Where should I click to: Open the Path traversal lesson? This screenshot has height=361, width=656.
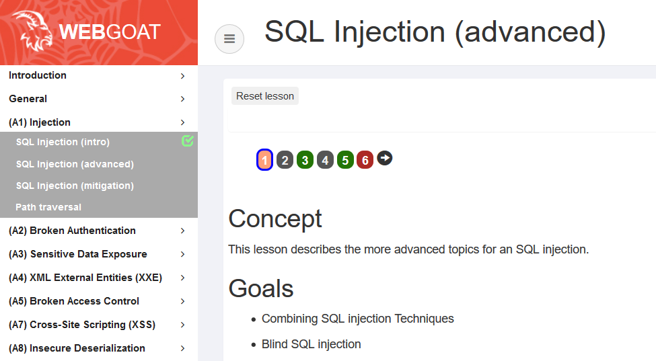48,207
